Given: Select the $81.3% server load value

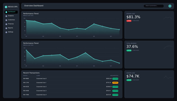Looking at the screenshot, I should click(133, 17).
